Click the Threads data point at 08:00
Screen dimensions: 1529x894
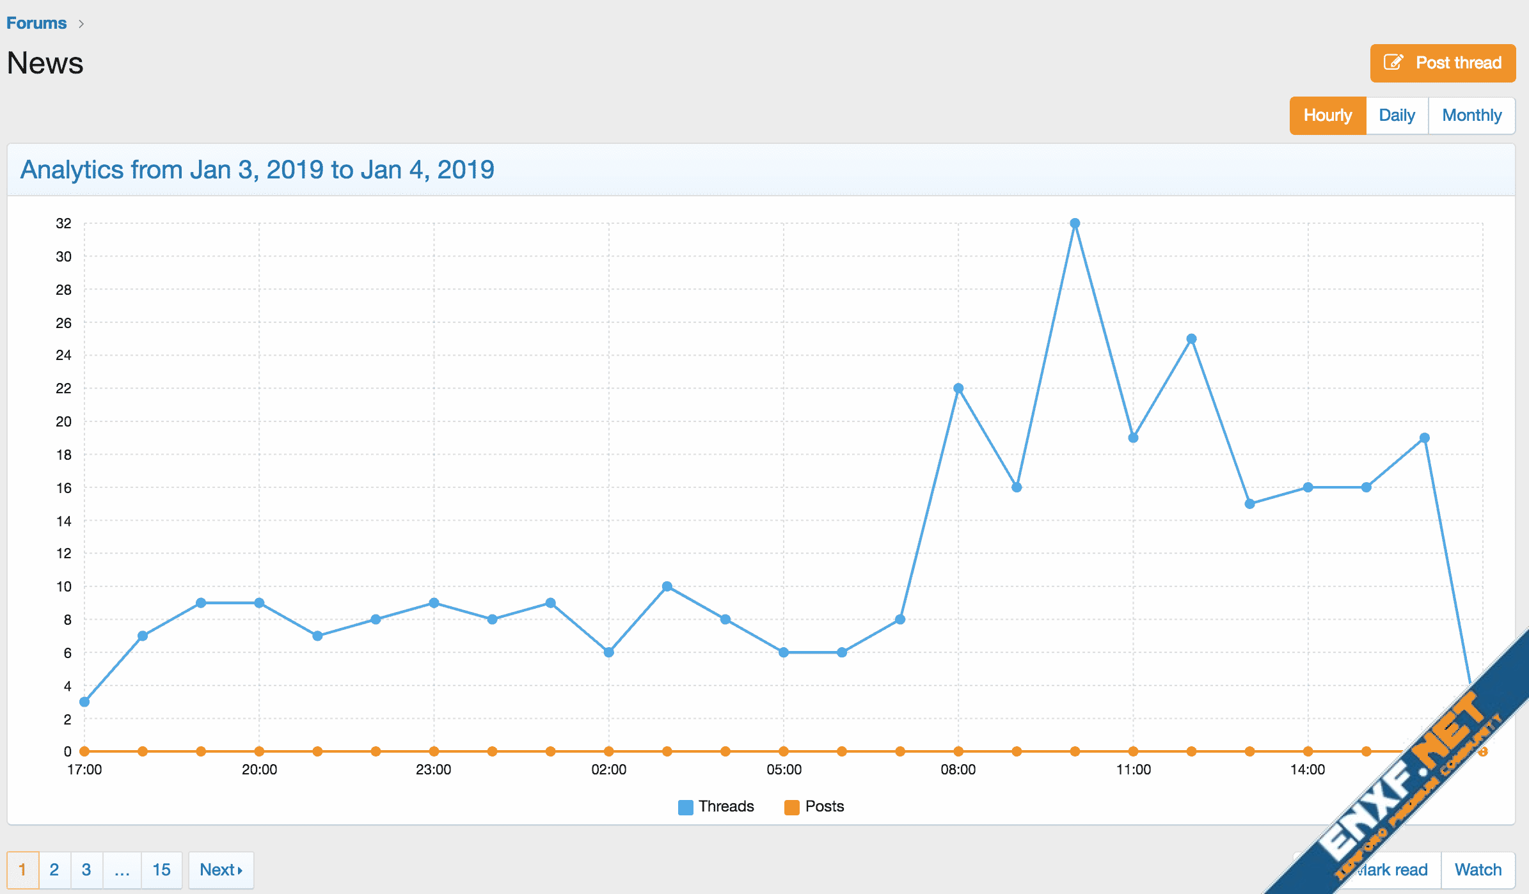tap(958, 388)
